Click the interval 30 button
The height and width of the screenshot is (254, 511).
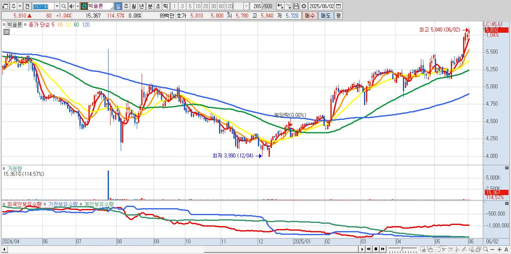click(x=213, y=6)
